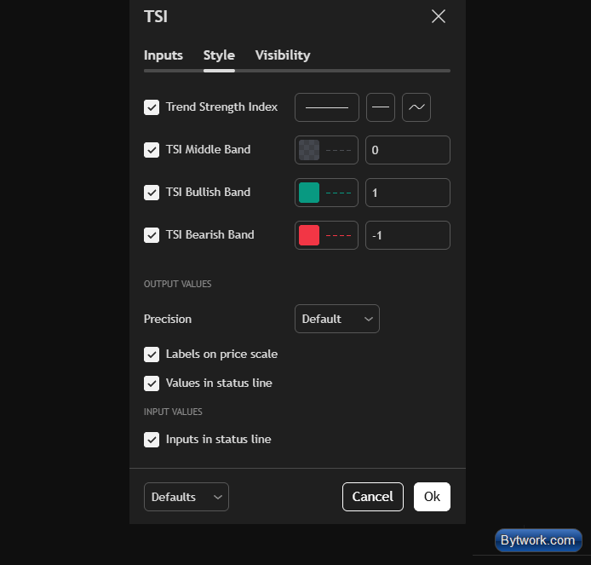Uncheck Values in status line
This screenshot has width=591, height=565.
[x=152, y=383]
